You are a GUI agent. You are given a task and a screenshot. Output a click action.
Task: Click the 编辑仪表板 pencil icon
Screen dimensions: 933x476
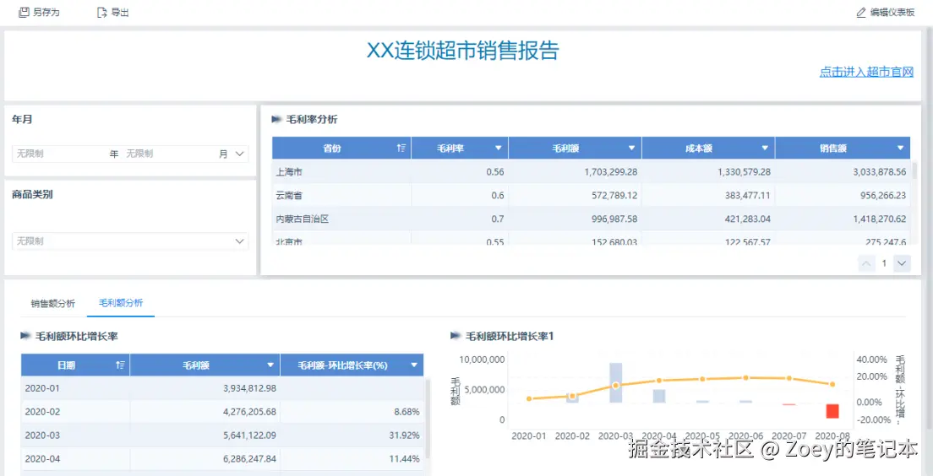(x=861, y=13)
